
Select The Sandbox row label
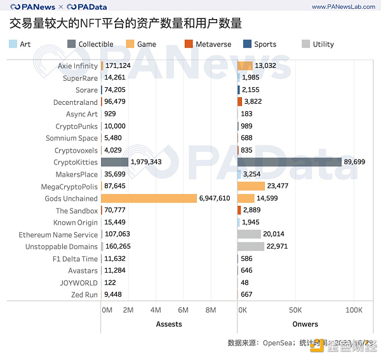[x=77, y=210]
